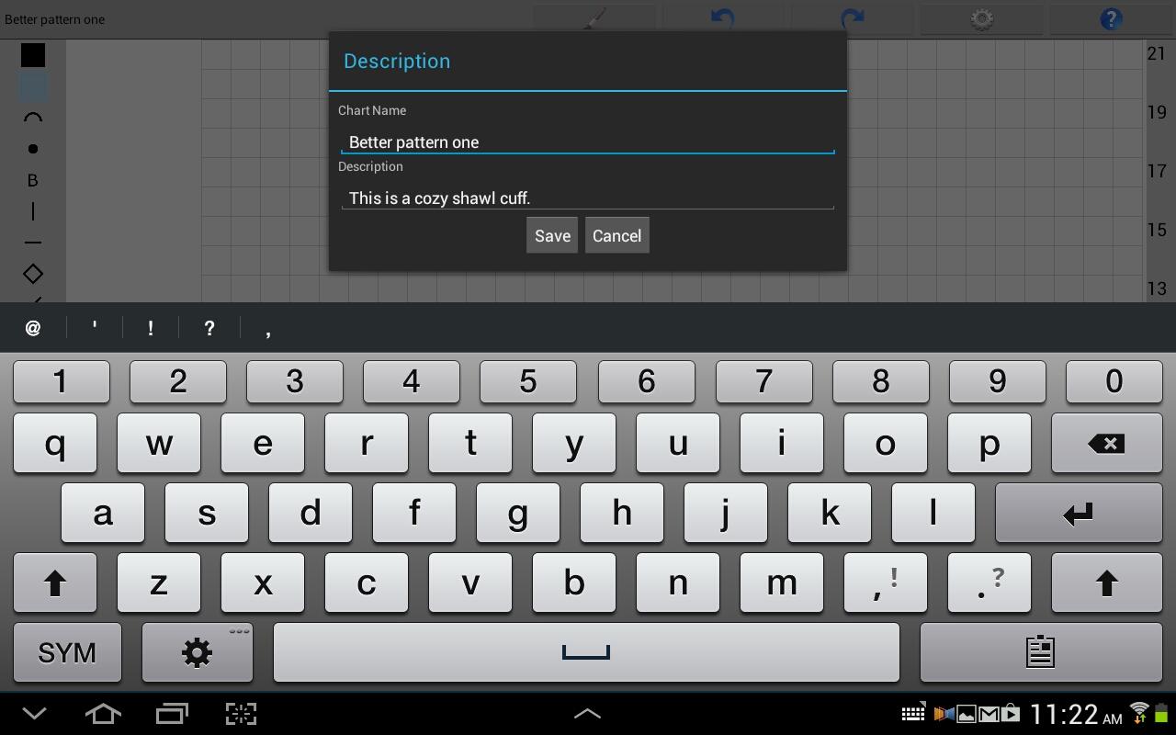This screenshot has width=1176, height=735.
Task: Tap the number 1 key
Action: coord(62,380)
